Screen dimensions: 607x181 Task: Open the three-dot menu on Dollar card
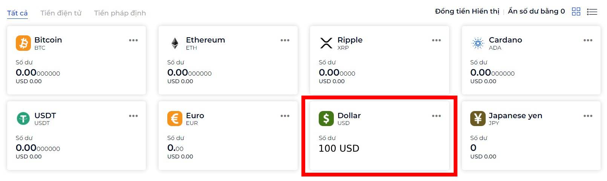point(436,116)
